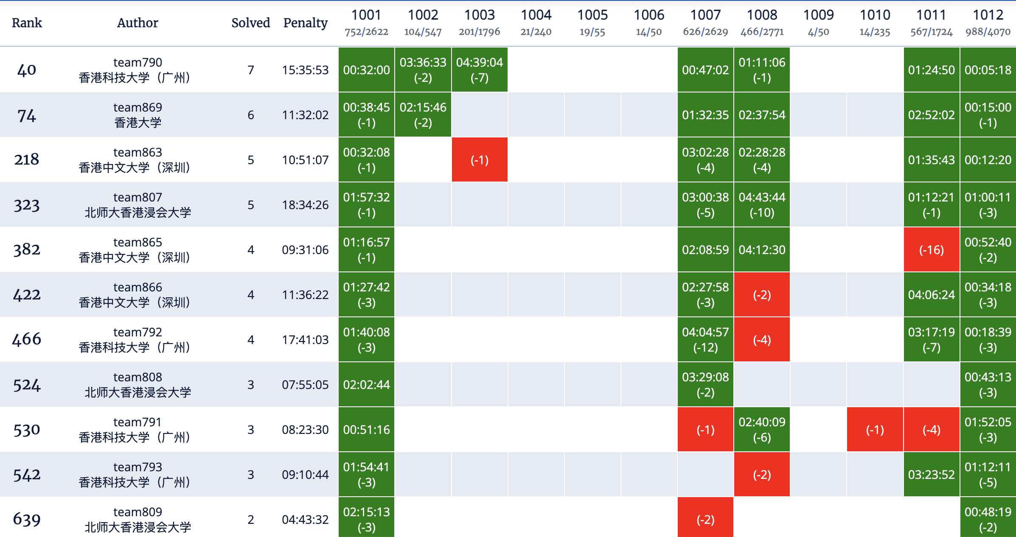Click team809's red (-2) cell under 1007

click(x=705, y=517)
